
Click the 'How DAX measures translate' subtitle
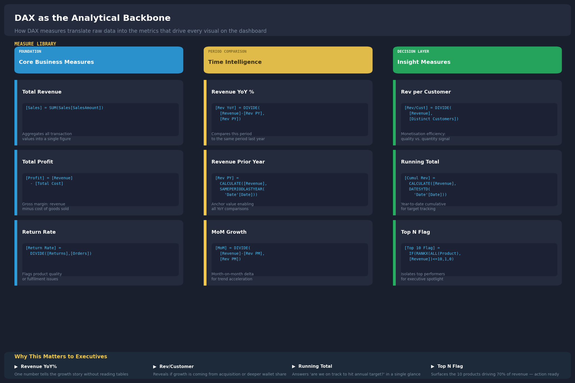(x=140, y=31)
